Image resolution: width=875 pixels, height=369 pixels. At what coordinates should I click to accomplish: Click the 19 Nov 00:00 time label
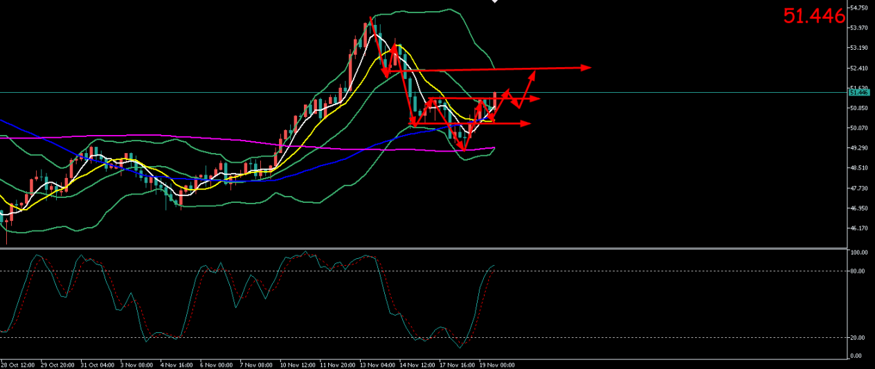pos(496,364)
